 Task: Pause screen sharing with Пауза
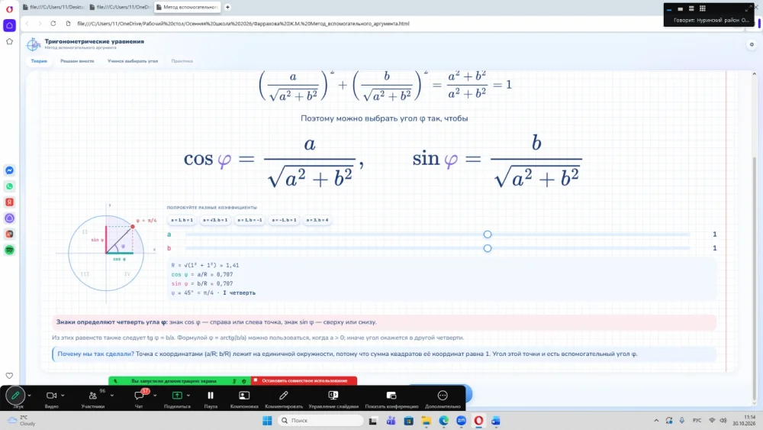click(211, 396)
